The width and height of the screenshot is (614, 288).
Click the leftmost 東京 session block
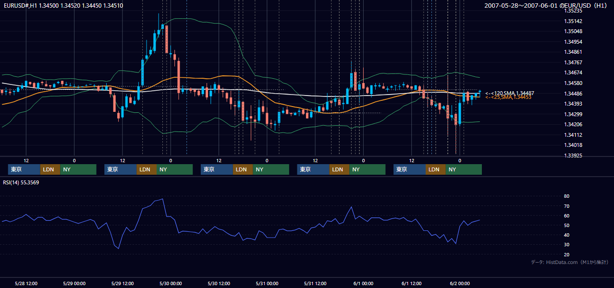(x=24, y=169)
